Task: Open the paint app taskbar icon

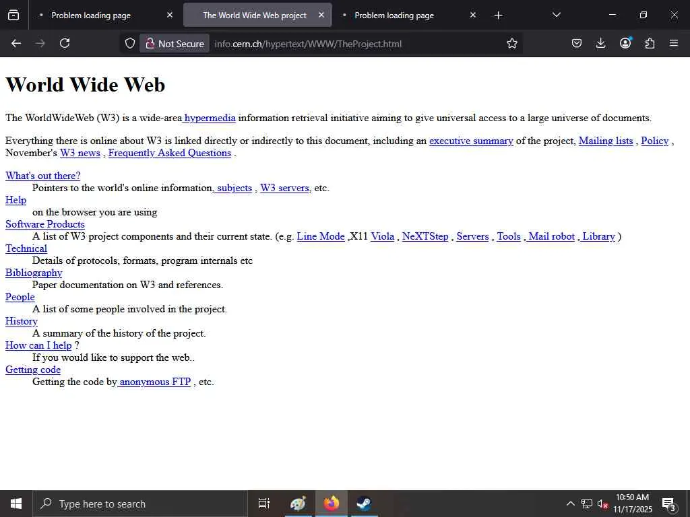Action: [x=298, y=504]
